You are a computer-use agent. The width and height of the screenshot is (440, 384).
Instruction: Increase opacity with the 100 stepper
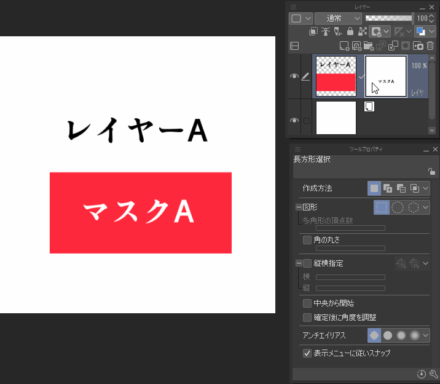[x=431, y=16]
